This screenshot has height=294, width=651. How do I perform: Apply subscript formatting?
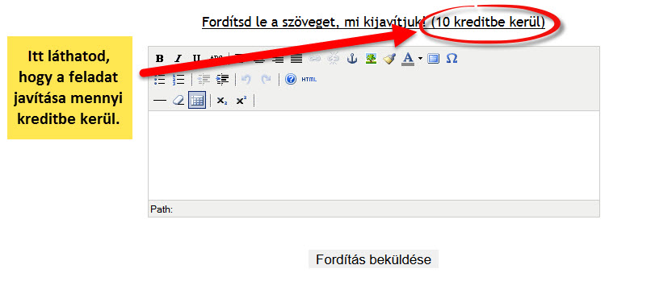point(222,101)
